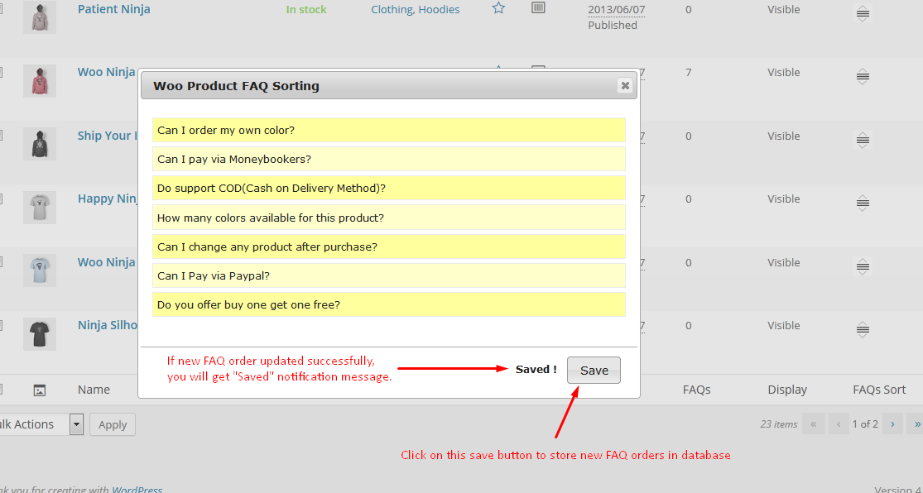Click the FAQs Sort icon for Ship Your Idea

click(x=862, y=140)
